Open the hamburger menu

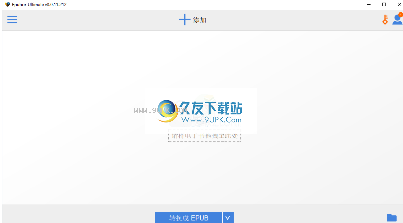coord(12,19)
